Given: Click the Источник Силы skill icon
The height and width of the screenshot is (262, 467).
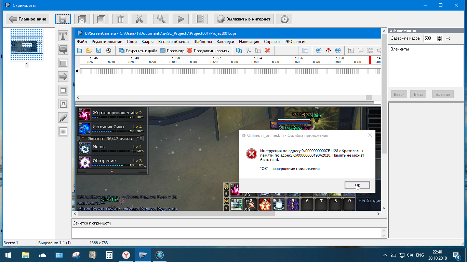Looking at the screenshot, I should point(84,128).
